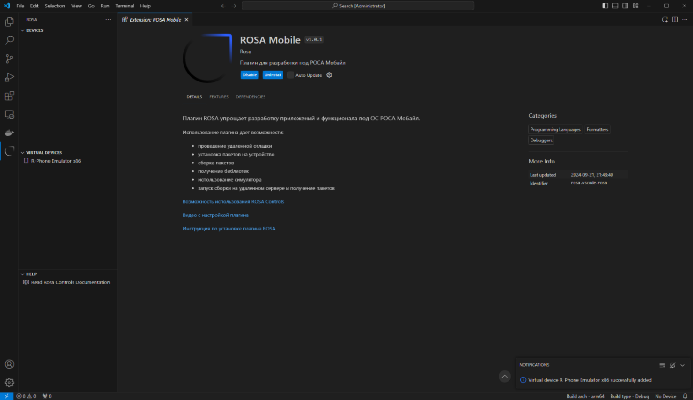Switch to the FEATURES tab
Viewport: 693px width, 400px height.
coord(219,97)
